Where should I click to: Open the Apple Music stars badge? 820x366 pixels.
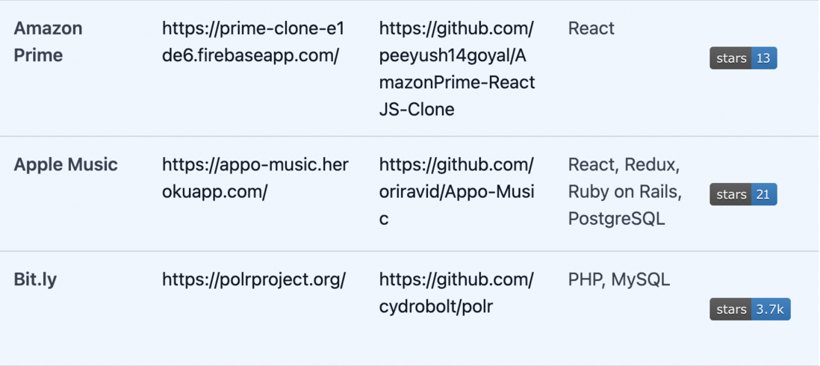pos(743,194)
